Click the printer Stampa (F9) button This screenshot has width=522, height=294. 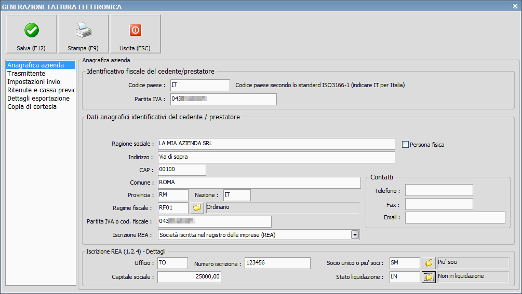(x=83, y=34)
